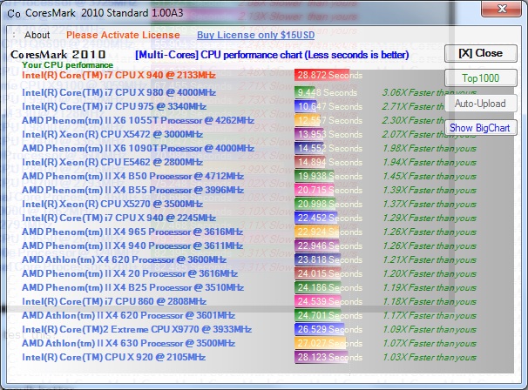Click the 14.552 Seconds bar

309,148
